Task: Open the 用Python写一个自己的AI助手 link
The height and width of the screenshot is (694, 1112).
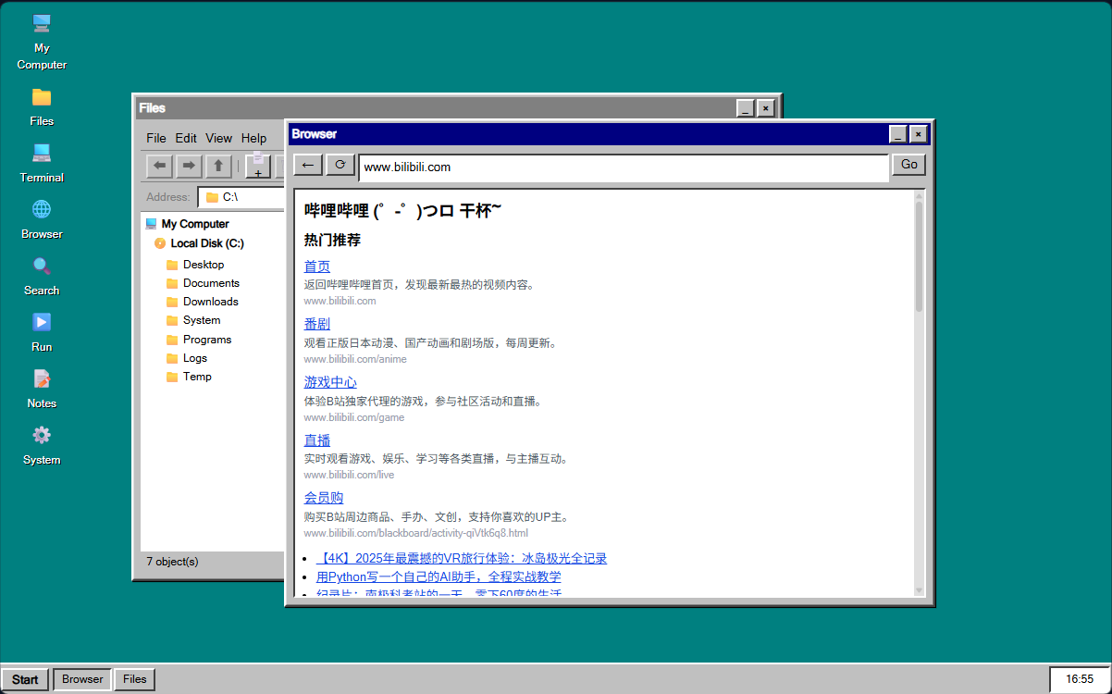Action: [439, 576]
